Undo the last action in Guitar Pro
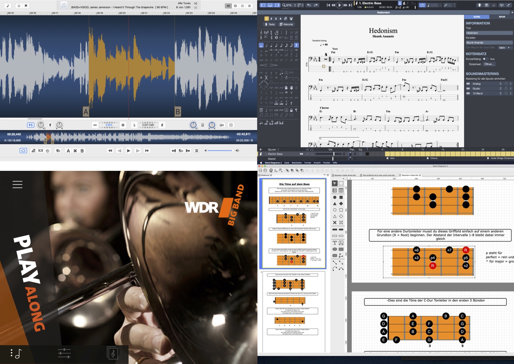 point(309,5)
